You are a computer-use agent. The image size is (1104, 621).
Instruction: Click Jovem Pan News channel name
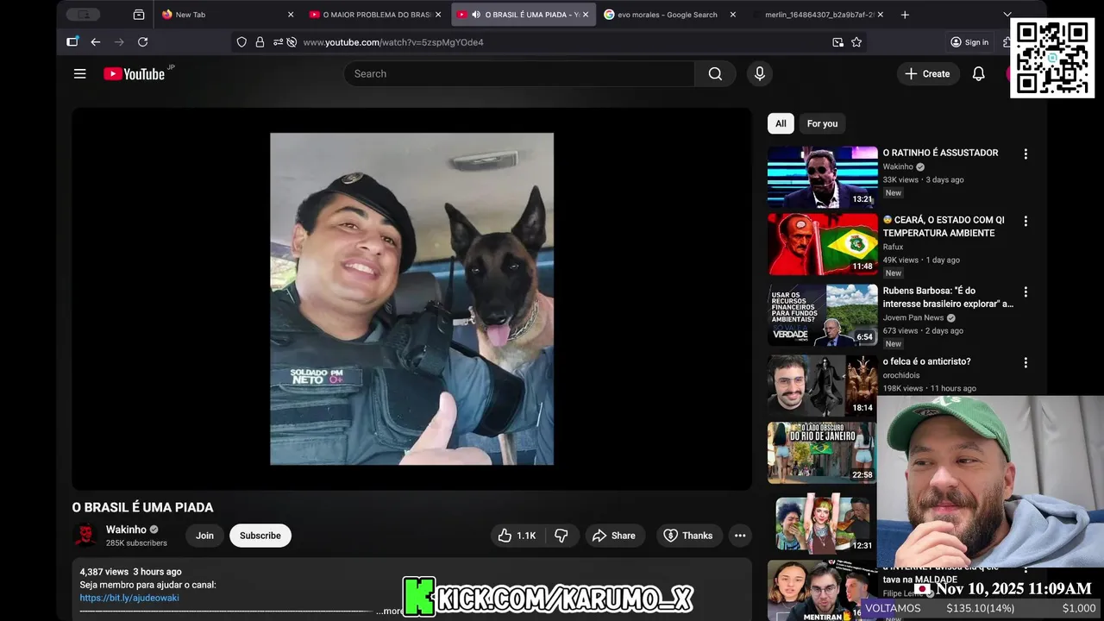tap(913, 317)
